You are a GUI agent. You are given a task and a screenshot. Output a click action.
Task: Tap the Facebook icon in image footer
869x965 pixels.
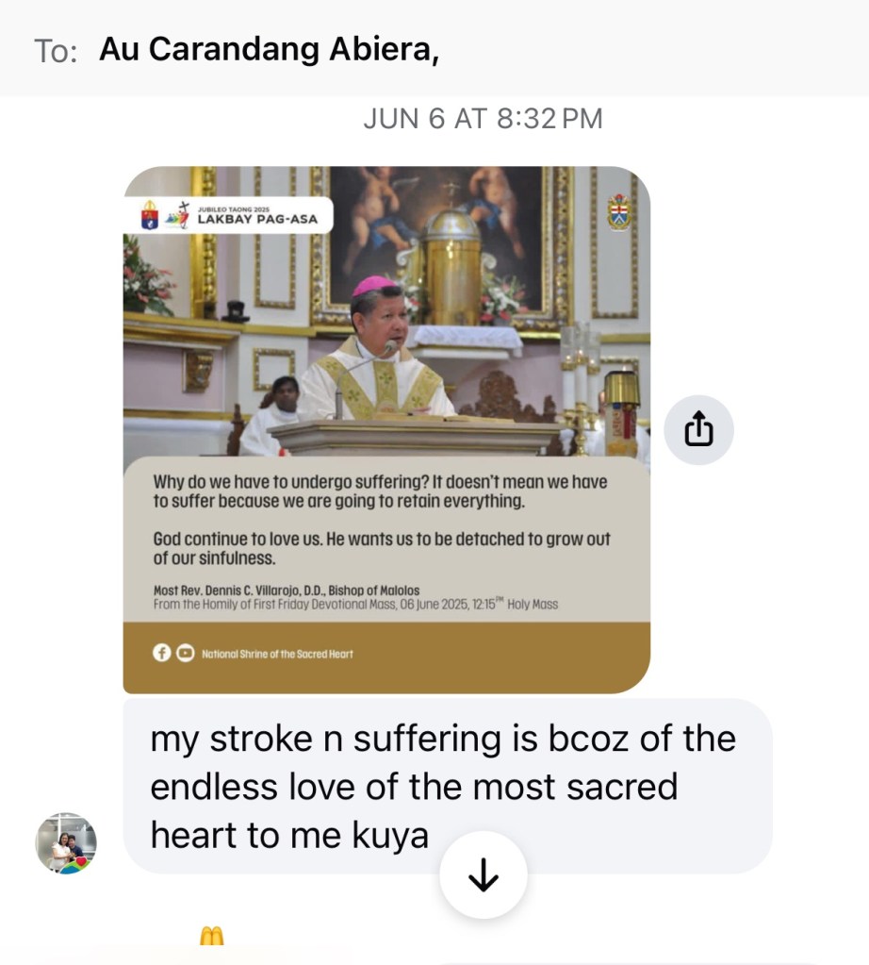tap(162, 653)
